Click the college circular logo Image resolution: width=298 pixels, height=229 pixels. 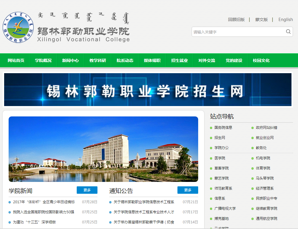[18, 27]
